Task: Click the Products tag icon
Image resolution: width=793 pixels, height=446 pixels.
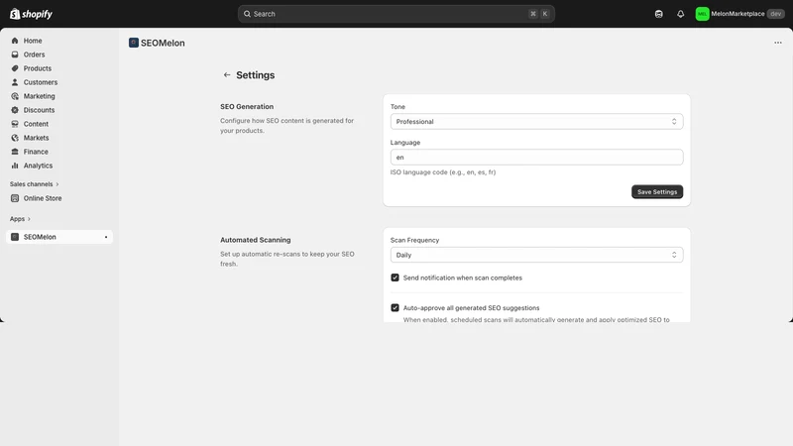Action: point(15,68)
